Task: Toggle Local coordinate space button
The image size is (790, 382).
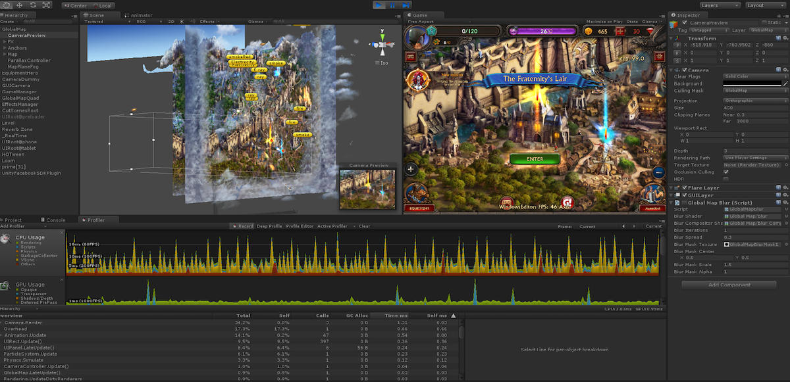Action: (101, 5)
